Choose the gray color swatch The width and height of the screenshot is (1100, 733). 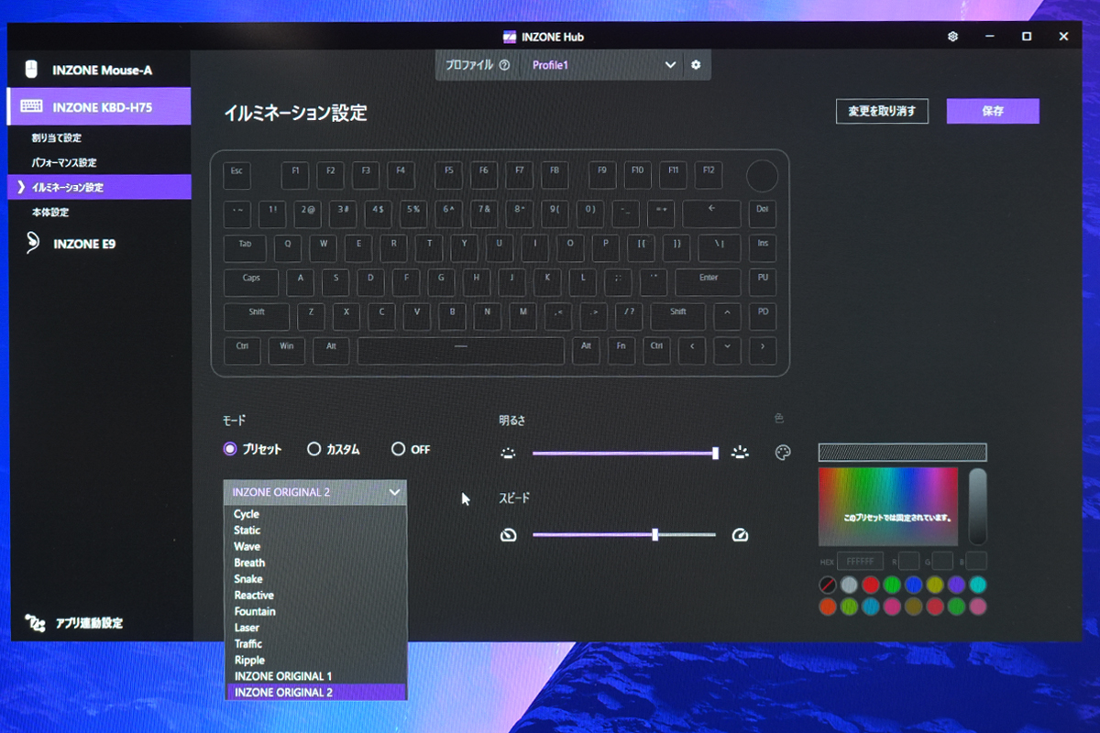pos(849,585)
